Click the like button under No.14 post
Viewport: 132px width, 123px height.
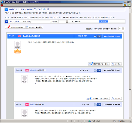point(116,64)
